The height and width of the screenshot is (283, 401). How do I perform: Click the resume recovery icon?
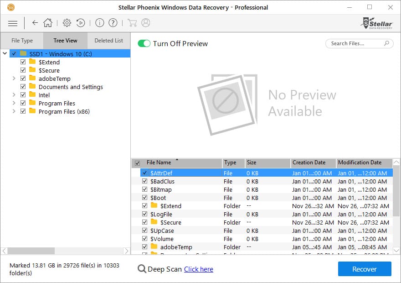80,23
